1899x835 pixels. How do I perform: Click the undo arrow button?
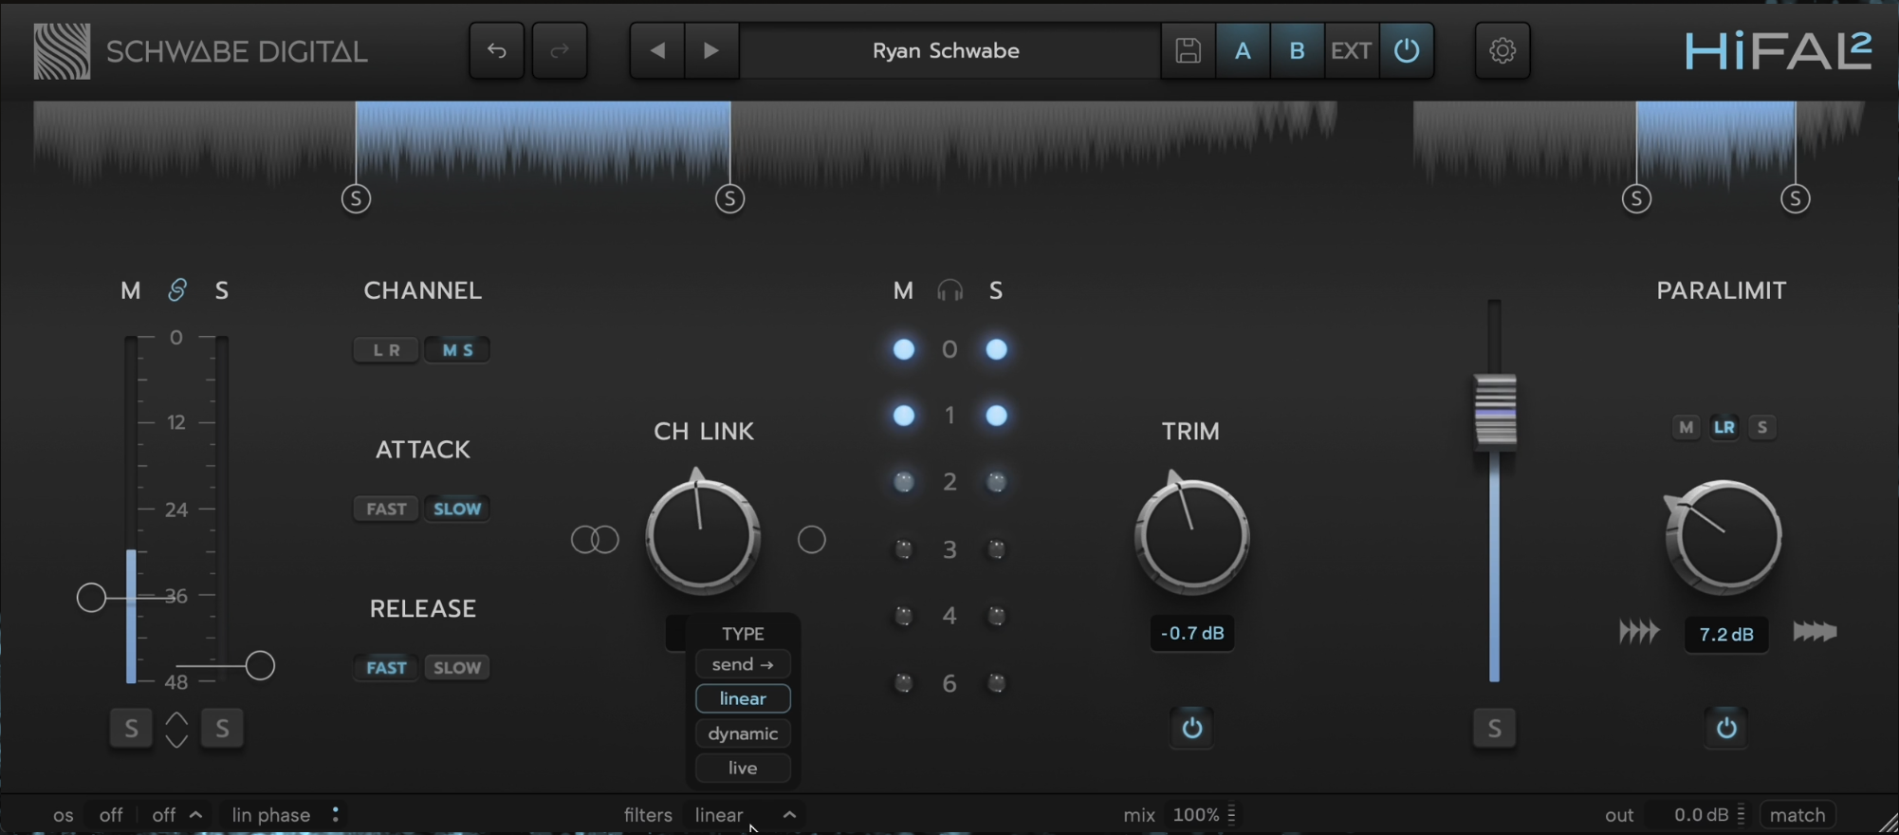(x=497, y=50)
